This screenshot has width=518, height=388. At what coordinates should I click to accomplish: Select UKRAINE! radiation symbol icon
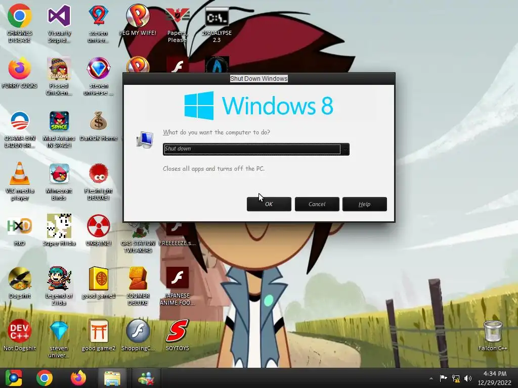(x=99, y=230)
